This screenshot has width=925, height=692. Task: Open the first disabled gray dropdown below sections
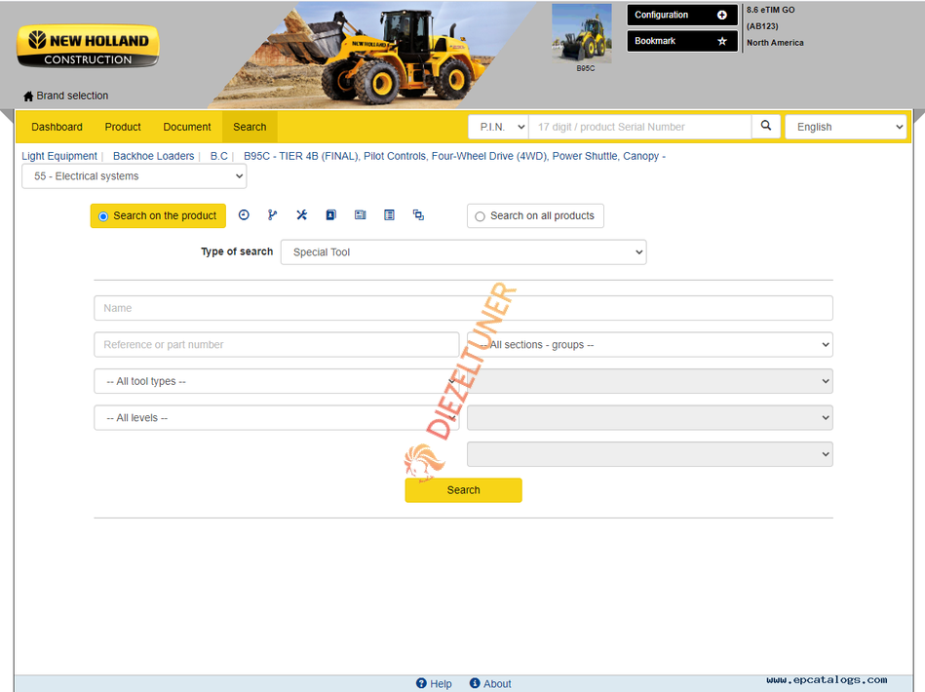click(x=650, y=381)
